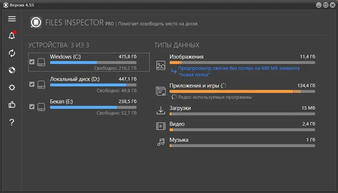Screen dimensions: 338x193
Task: Click Windows (C:) usage bar
Action: click(93, 63)
